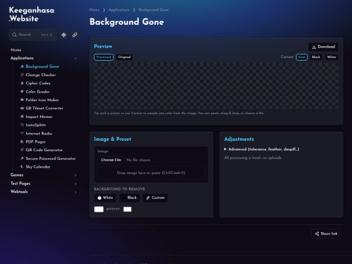This screenshot has width=352, height=264.
Task: Click the drop image here paste zone
Action: [151, 173]
